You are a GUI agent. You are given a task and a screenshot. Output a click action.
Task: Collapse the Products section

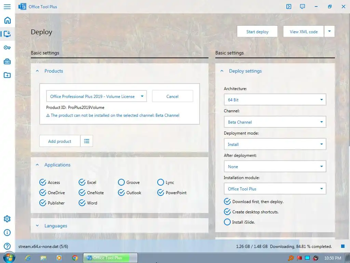[x=37, y=71]
